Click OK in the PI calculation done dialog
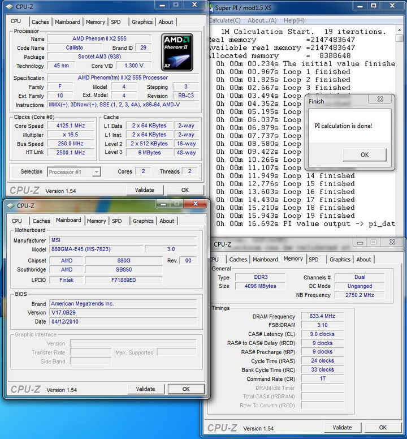 tap(365, 155)
